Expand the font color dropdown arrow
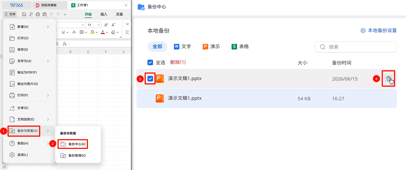Screen dimensions: 406x170 coord(107,32)
